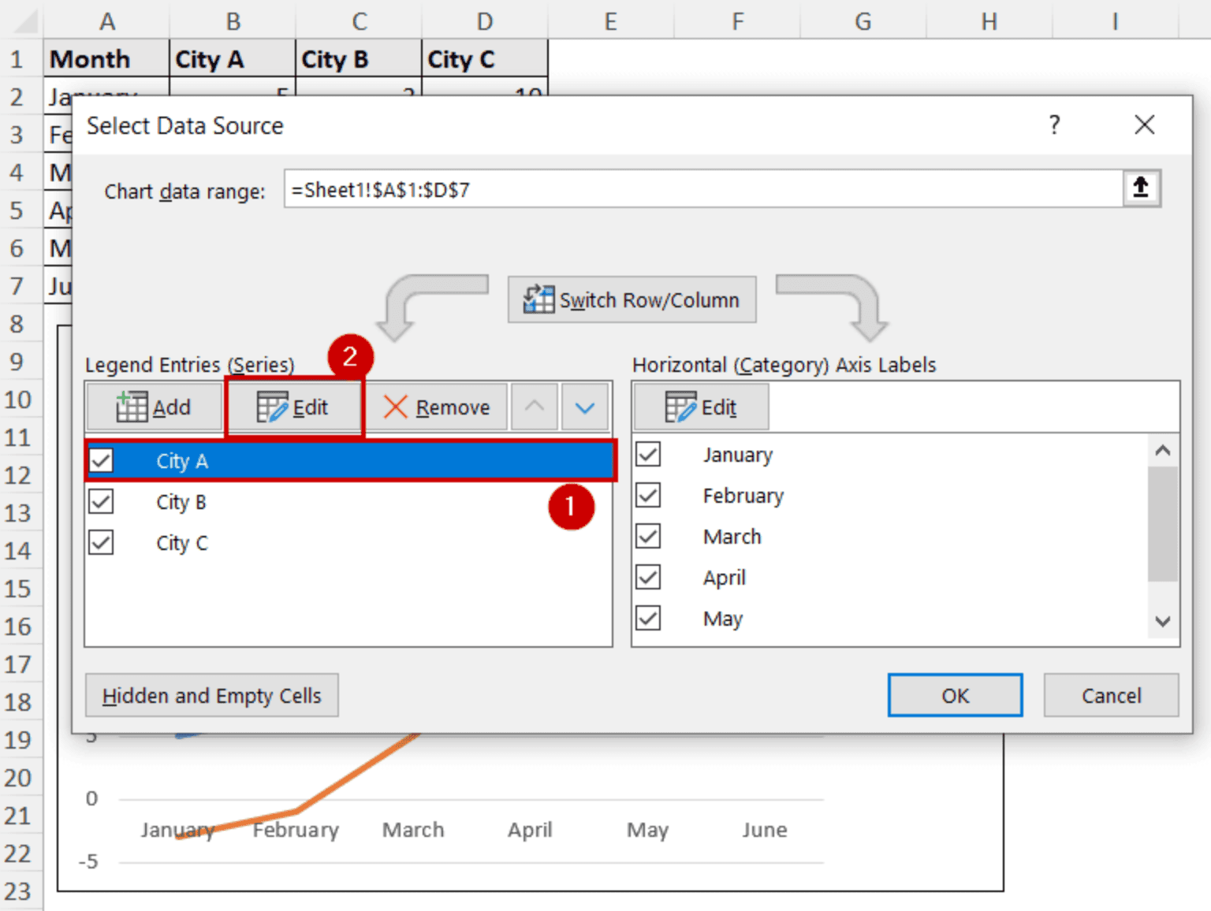The height and width of the screenshot is (911, 1211).
Task: Disable the February axis label
Action: 647,495
